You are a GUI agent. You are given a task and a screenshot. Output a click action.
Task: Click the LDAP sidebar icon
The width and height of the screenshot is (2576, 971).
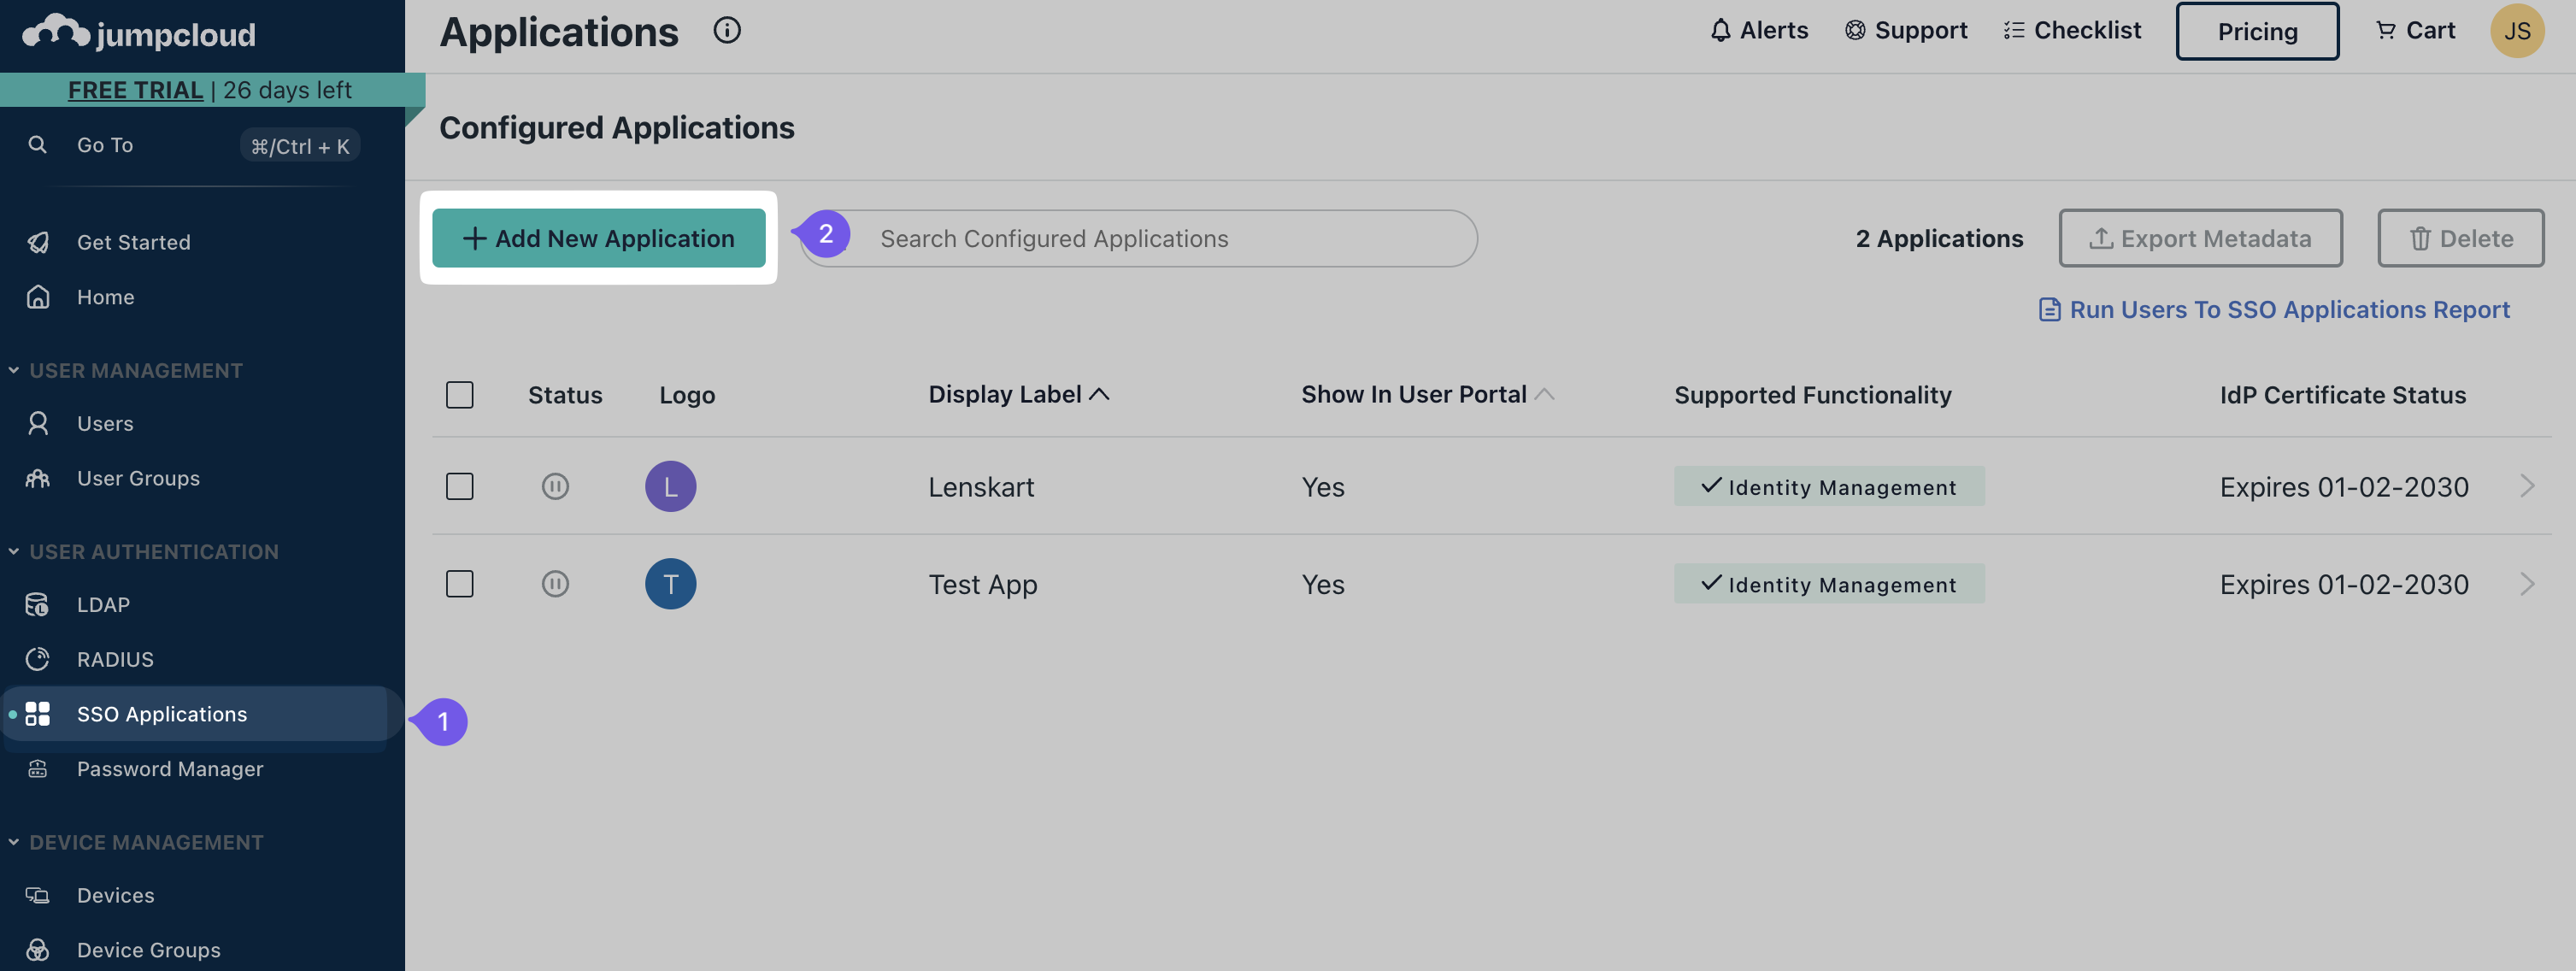37,604
